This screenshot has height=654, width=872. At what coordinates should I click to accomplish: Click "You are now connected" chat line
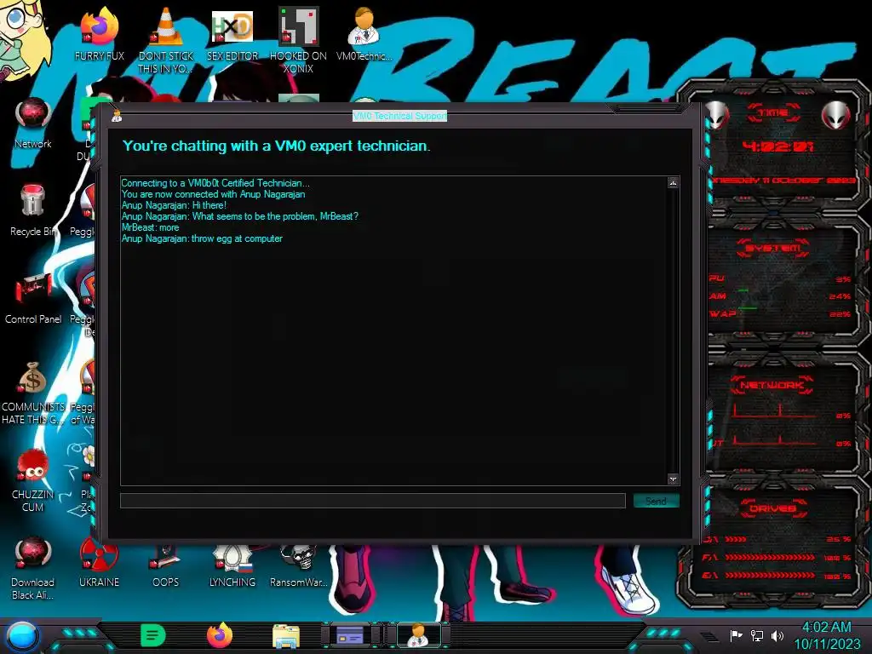click(x=213, y=194)
